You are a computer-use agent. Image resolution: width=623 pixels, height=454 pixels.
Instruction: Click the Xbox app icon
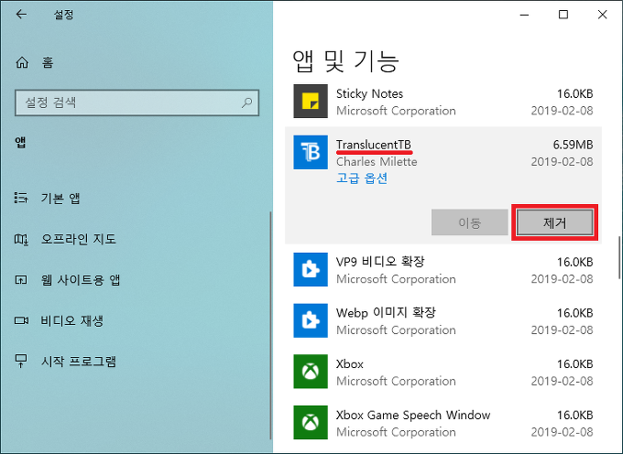pos(311,372)
